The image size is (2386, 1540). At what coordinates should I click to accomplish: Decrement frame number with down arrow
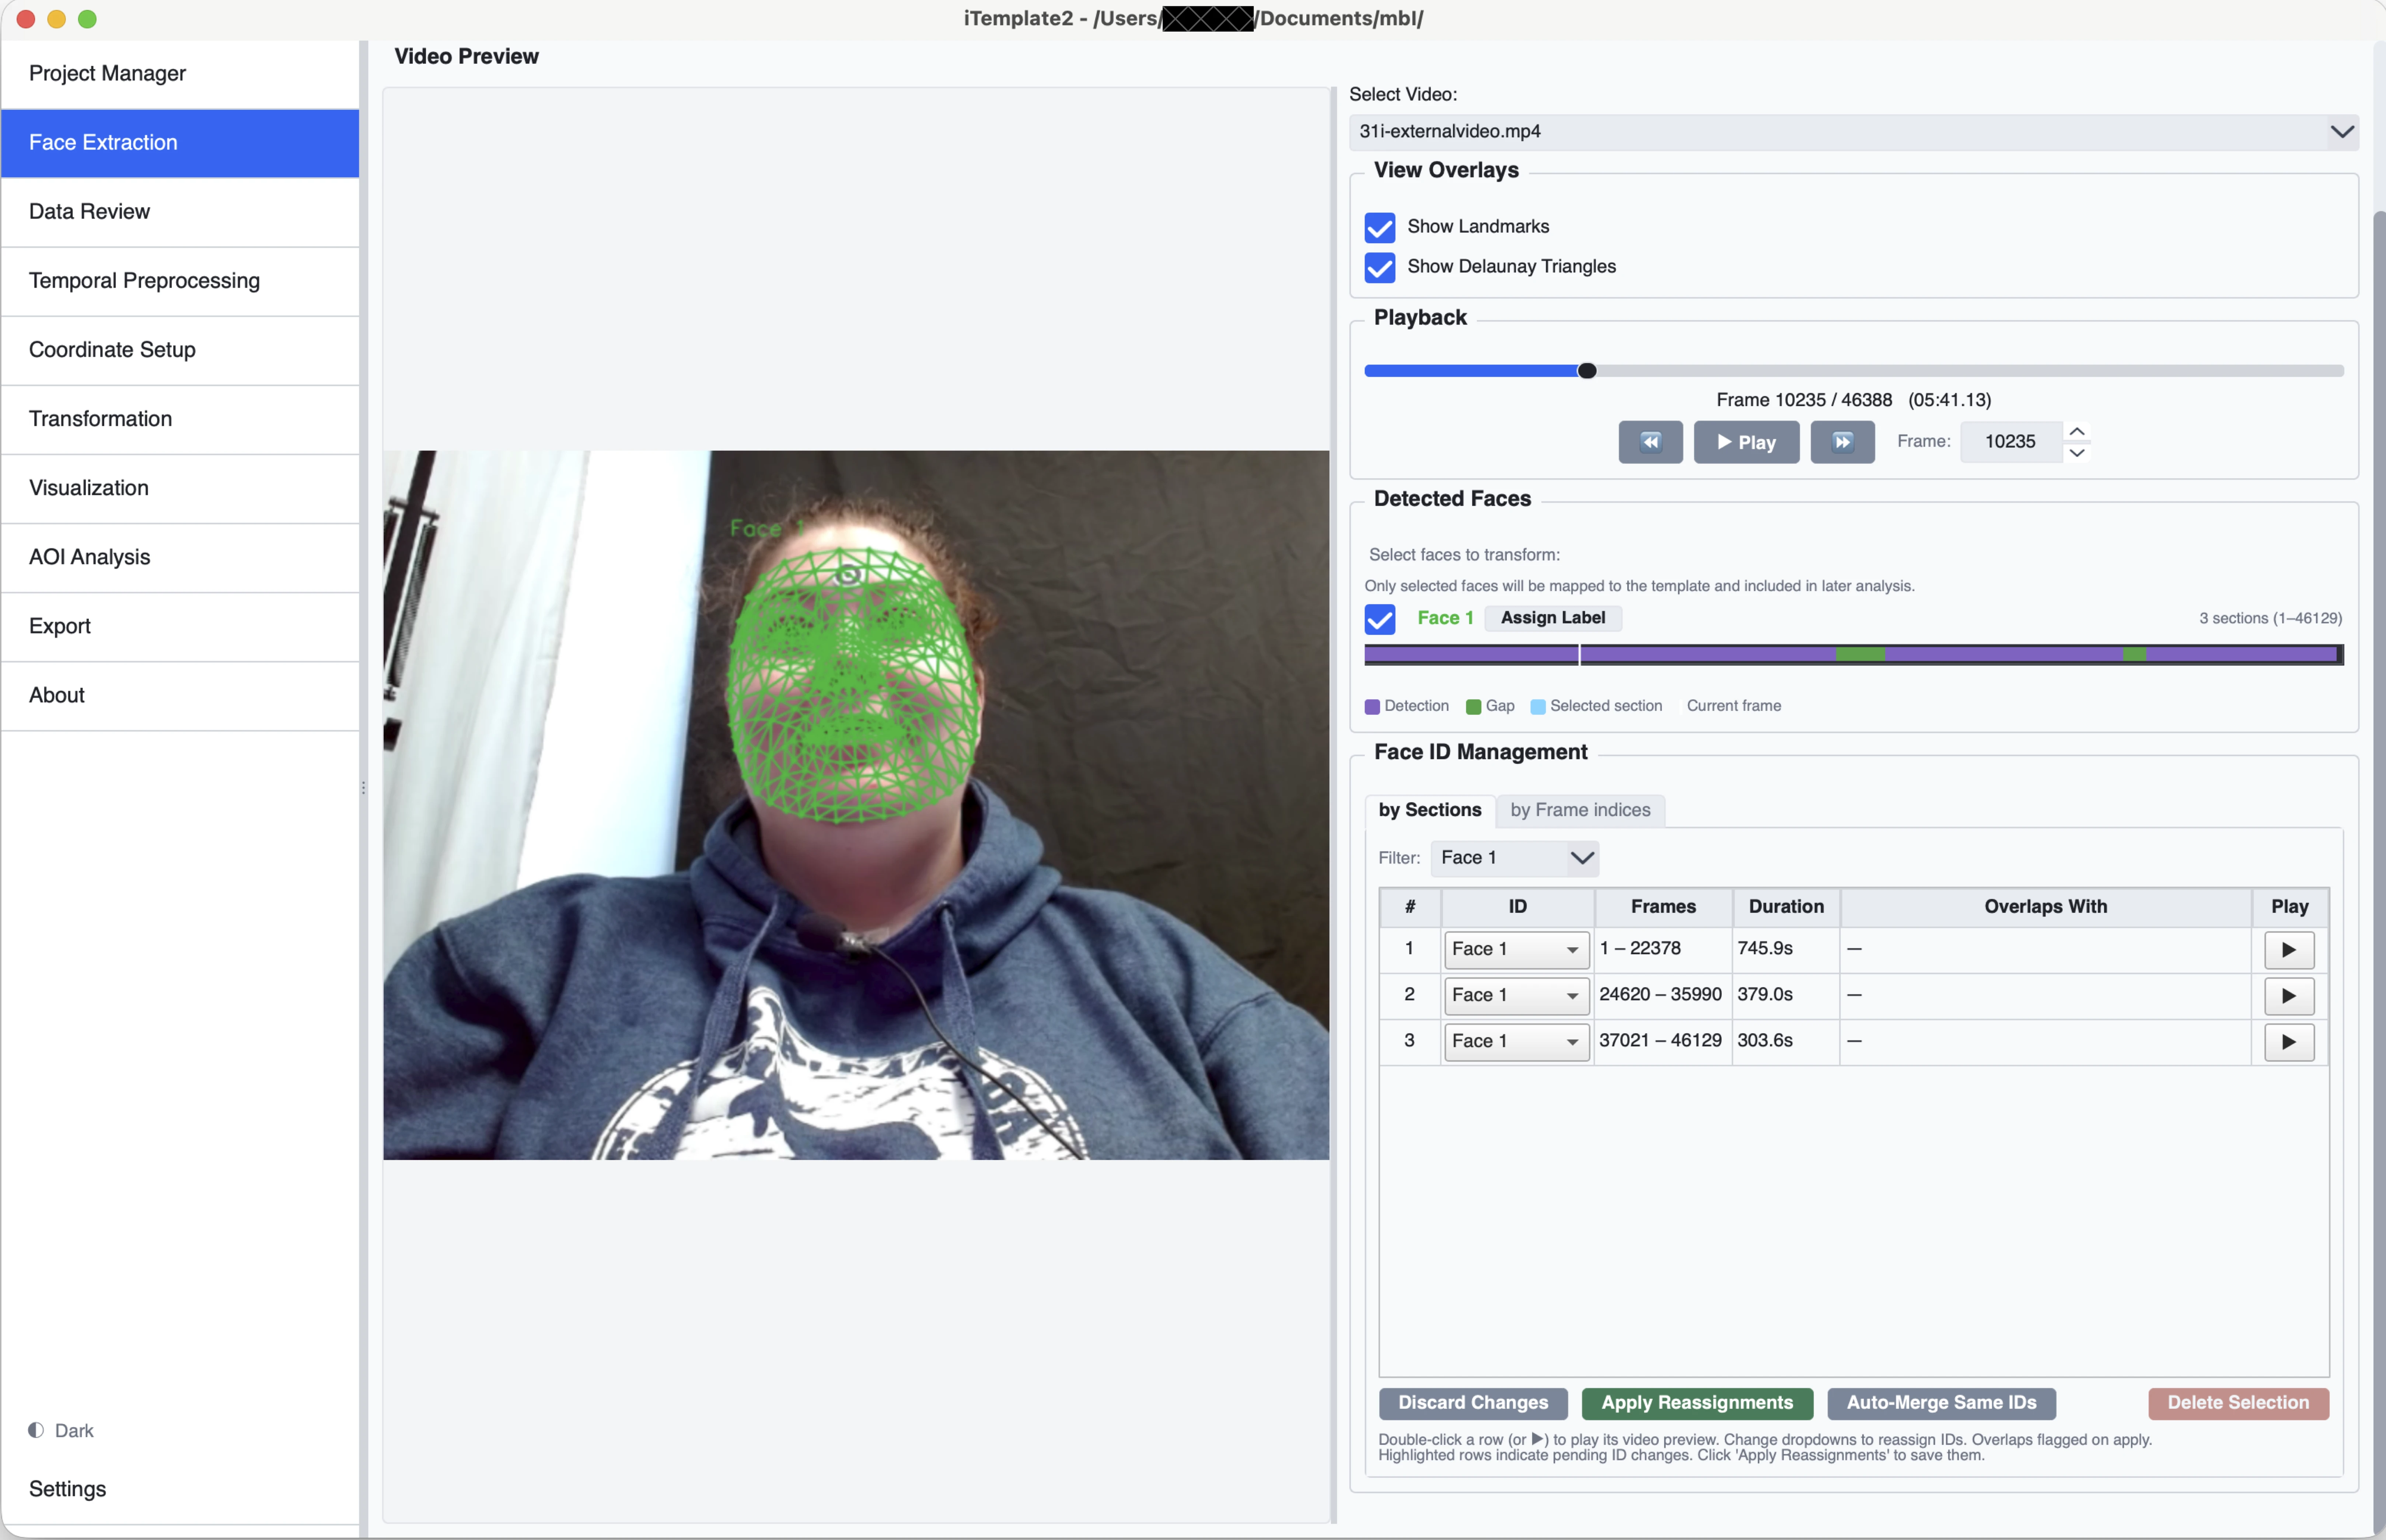[x=2076, y=453]
